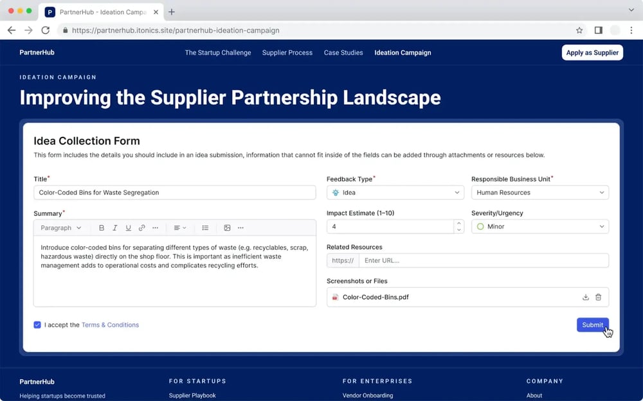Apply italic formatting in Summary toolbar
The height and width of the screenshot is (401, 643).
(115, 228)
